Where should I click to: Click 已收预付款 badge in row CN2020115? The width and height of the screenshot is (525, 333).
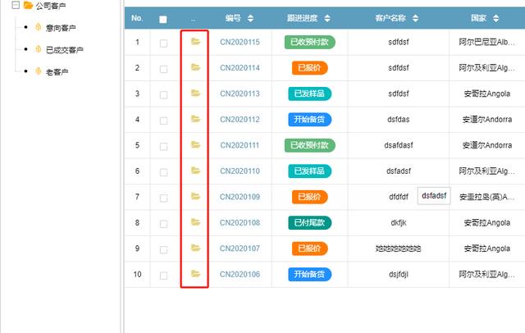[310, 42]
